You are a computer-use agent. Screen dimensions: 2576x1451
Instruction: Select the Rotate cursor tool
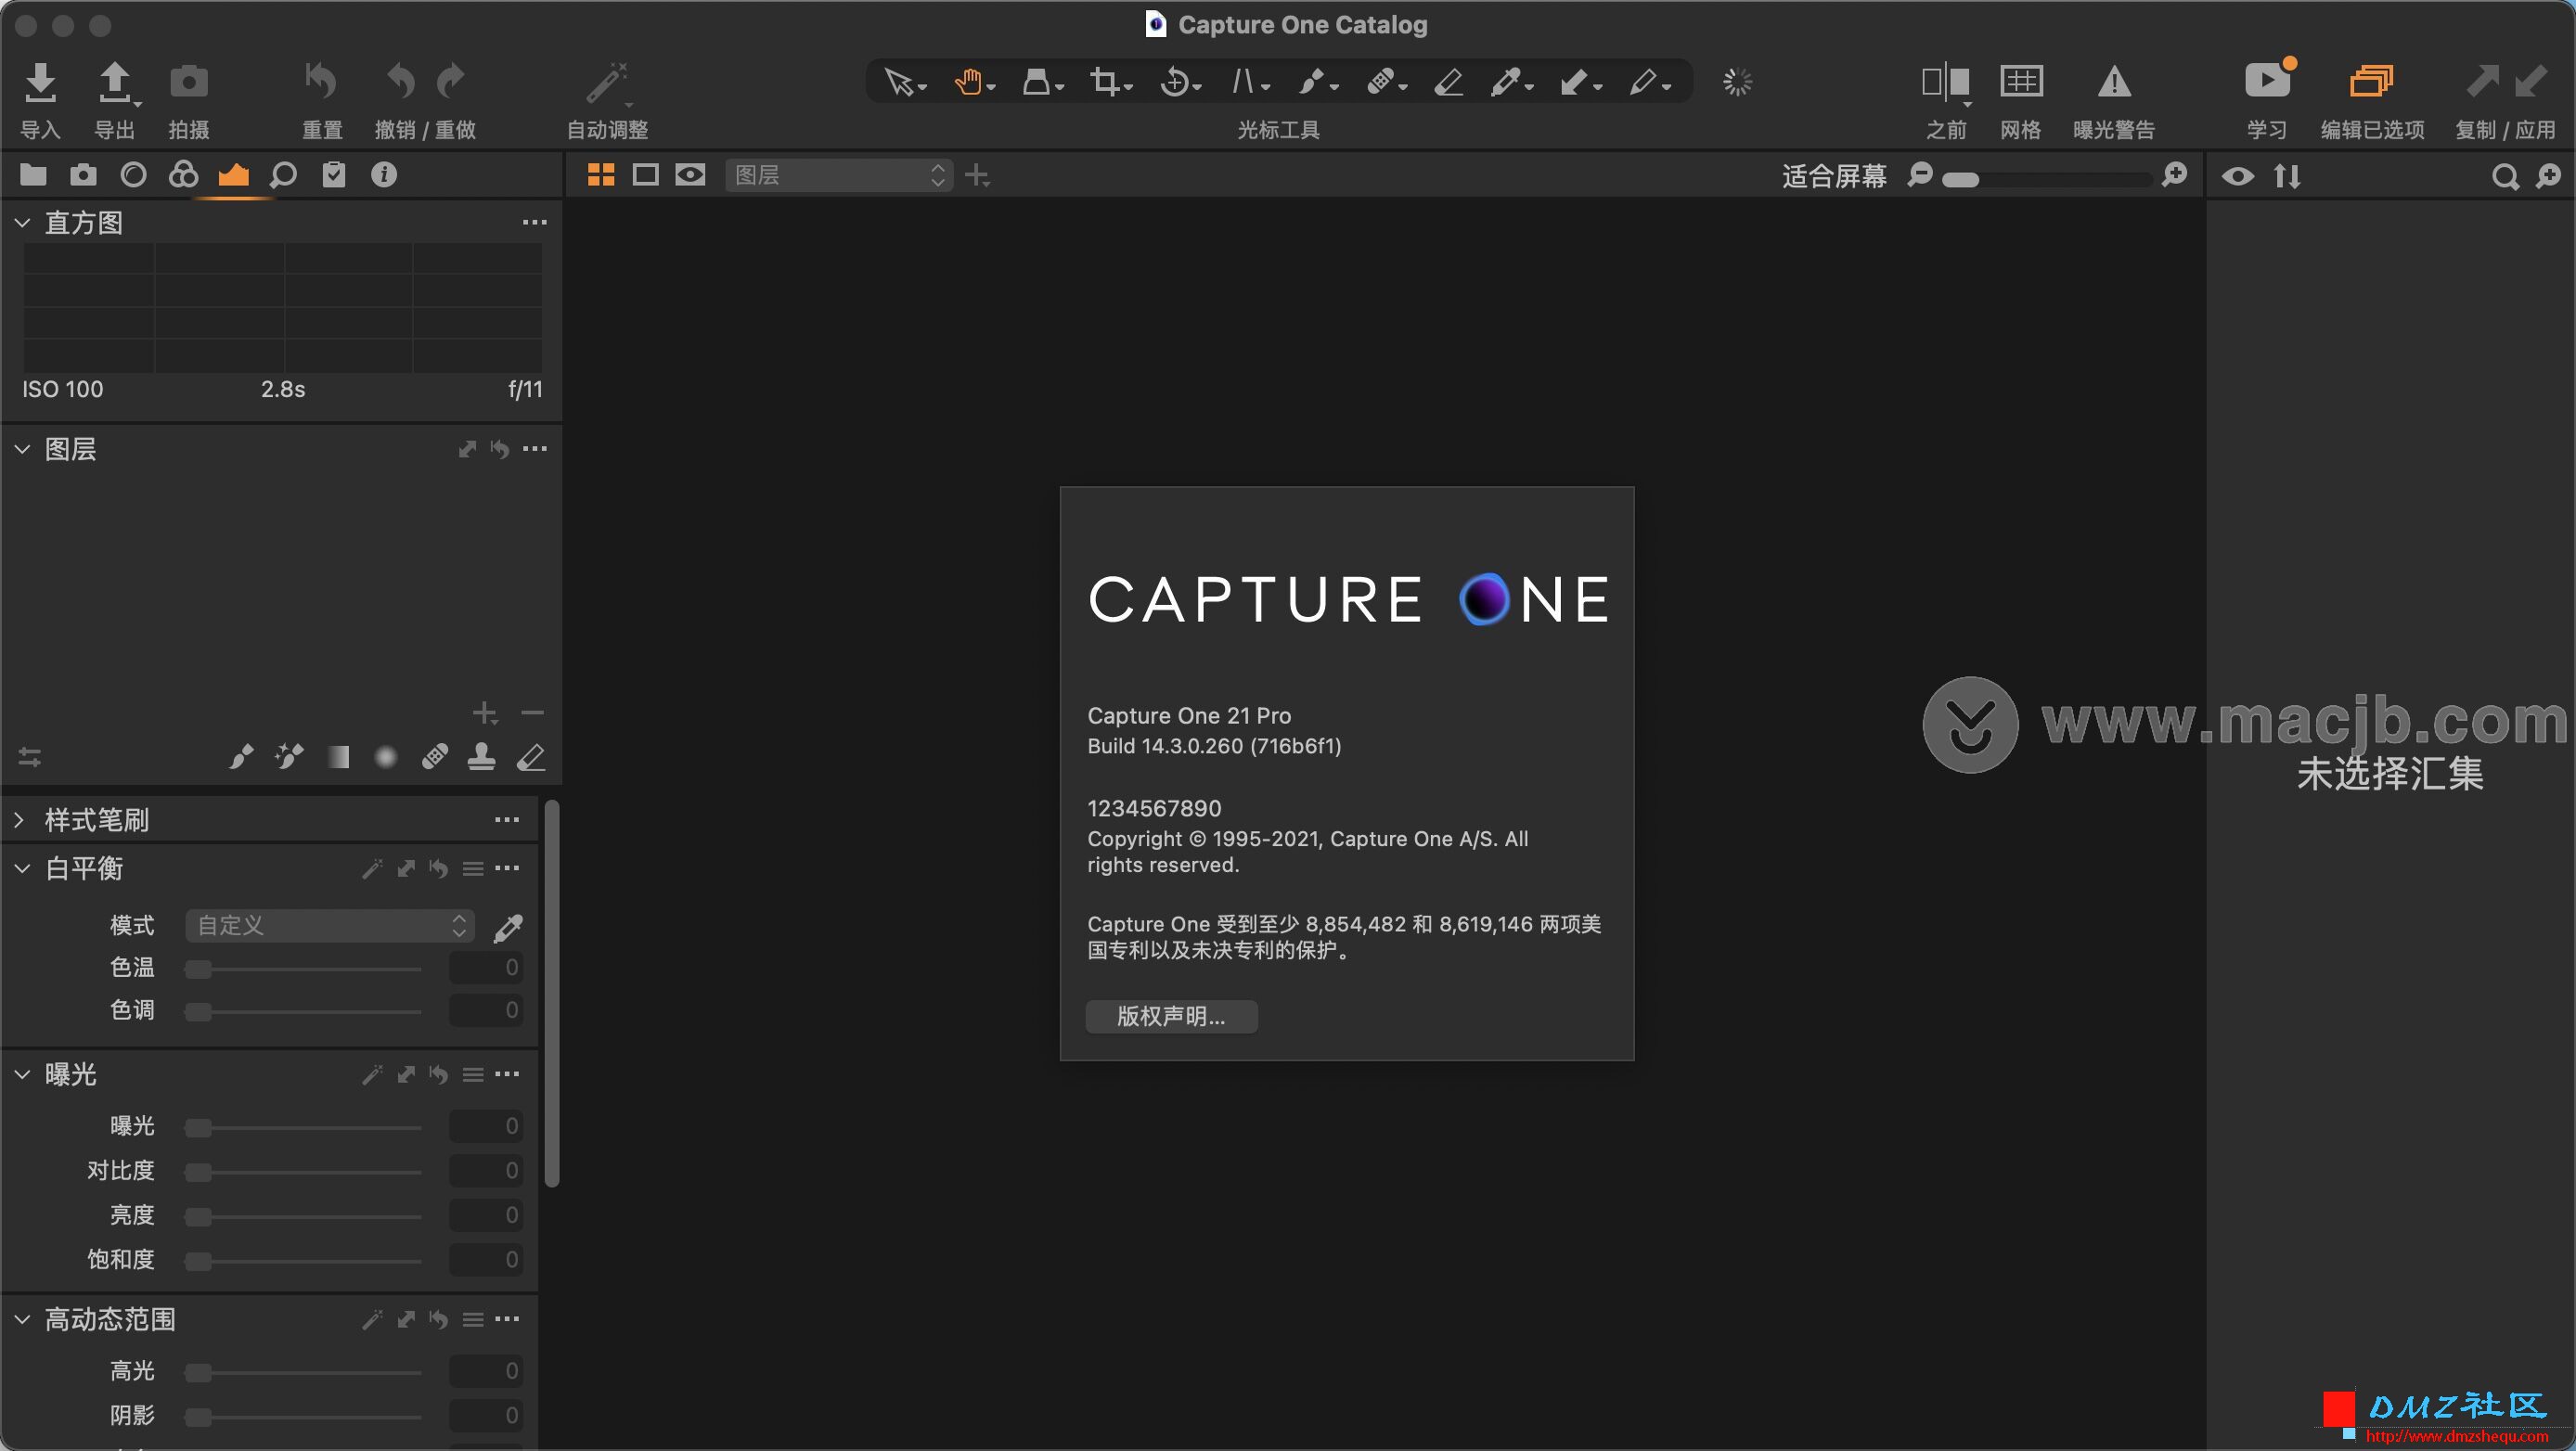point(1174,82)
